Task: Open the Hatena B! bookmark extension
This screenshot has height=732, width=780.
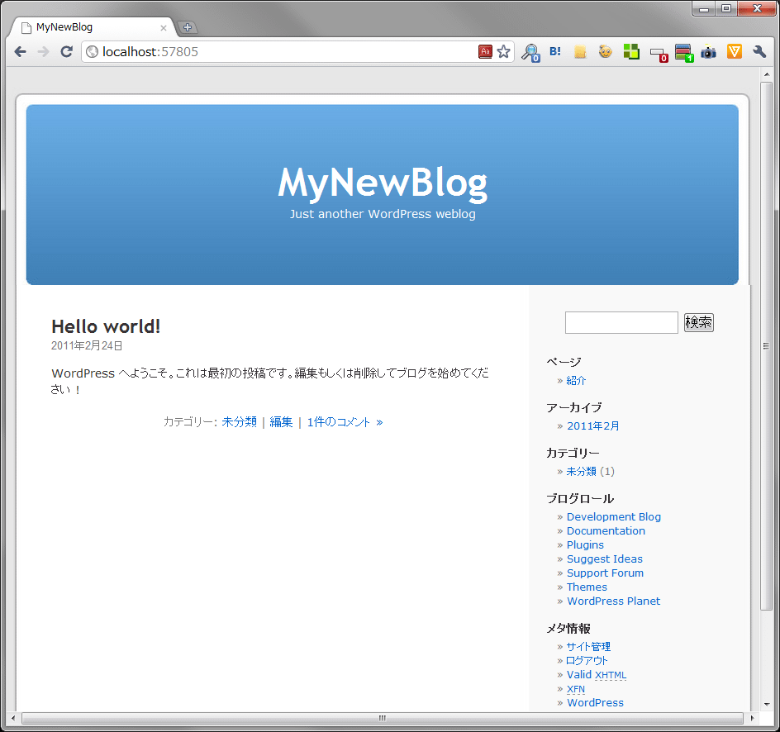Action: pyautogui.click(x=555, y=51)
